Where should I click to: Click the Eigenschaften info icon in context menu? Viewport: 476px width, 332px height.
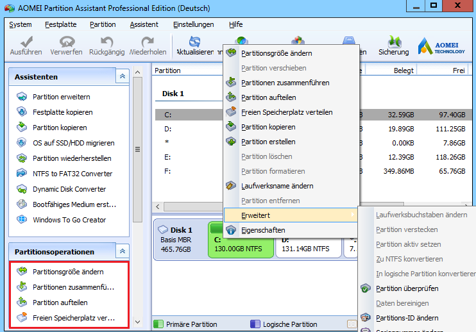231,230
